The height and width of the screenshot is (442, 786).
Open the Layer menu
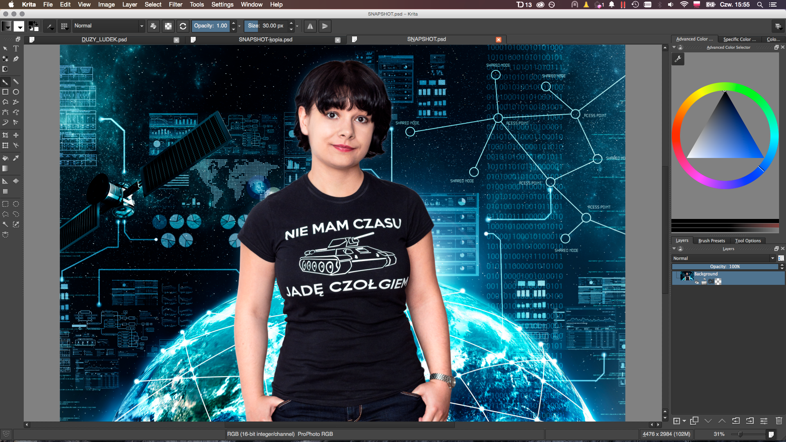click(x=130, y=5)
